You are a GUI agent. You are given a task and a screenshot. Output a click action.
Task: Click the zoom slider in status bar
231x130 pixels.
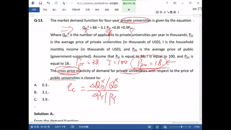point(181,127)
